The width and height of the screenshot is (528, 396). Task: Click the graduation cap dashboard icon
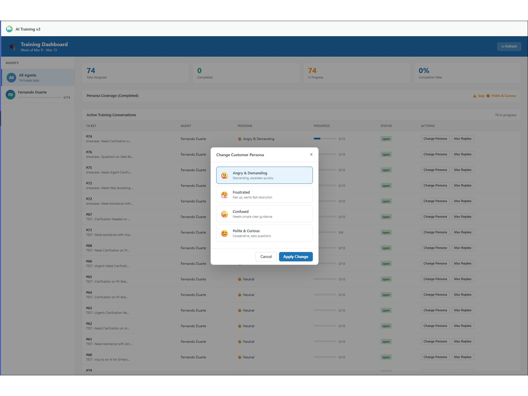coord(12,47)
